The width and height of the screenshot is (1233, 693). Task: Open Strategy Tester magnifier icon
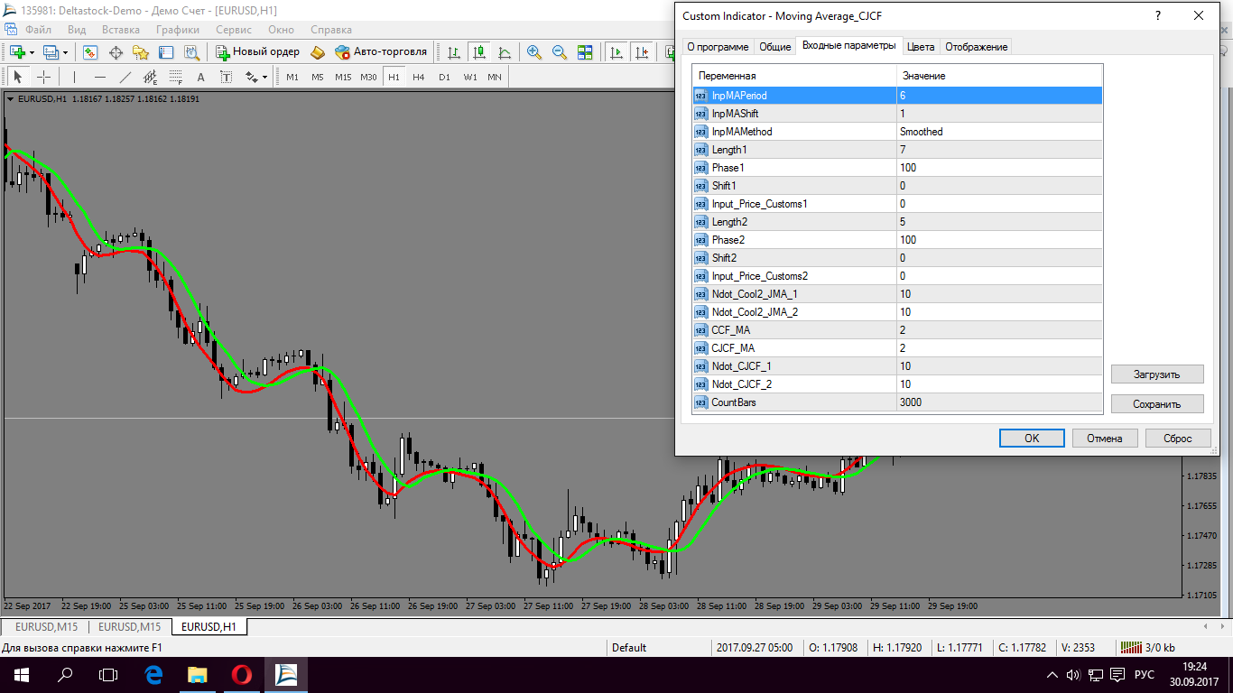point(191,52)
